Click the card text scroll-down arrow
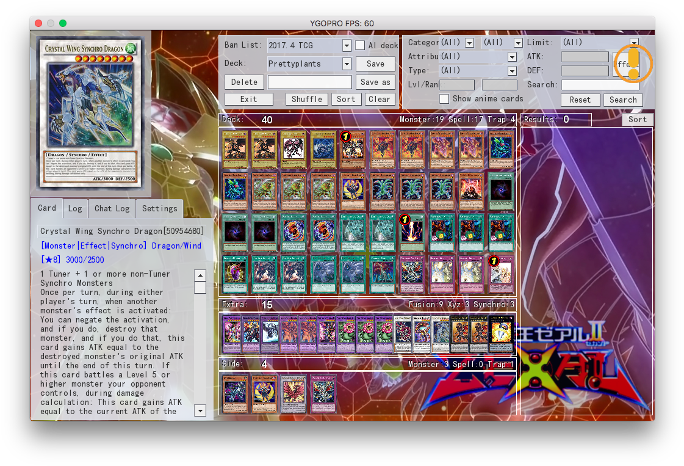Image resolution: width=684 pixels, height=466 pixels. click(200, 410)
